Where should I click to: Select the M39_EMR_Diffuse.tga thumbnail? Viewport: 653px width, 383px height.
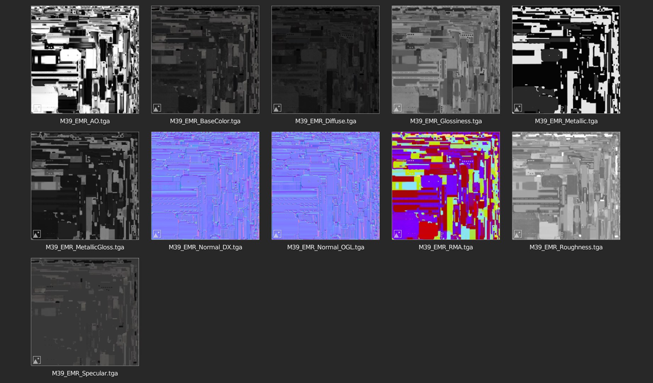pos(325,60)
